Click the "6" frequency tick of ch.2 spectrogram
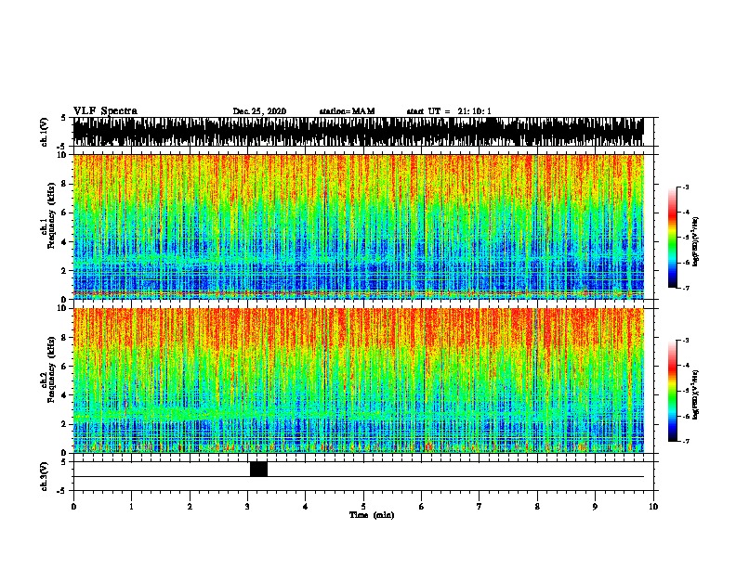 [x=65, y=367]
